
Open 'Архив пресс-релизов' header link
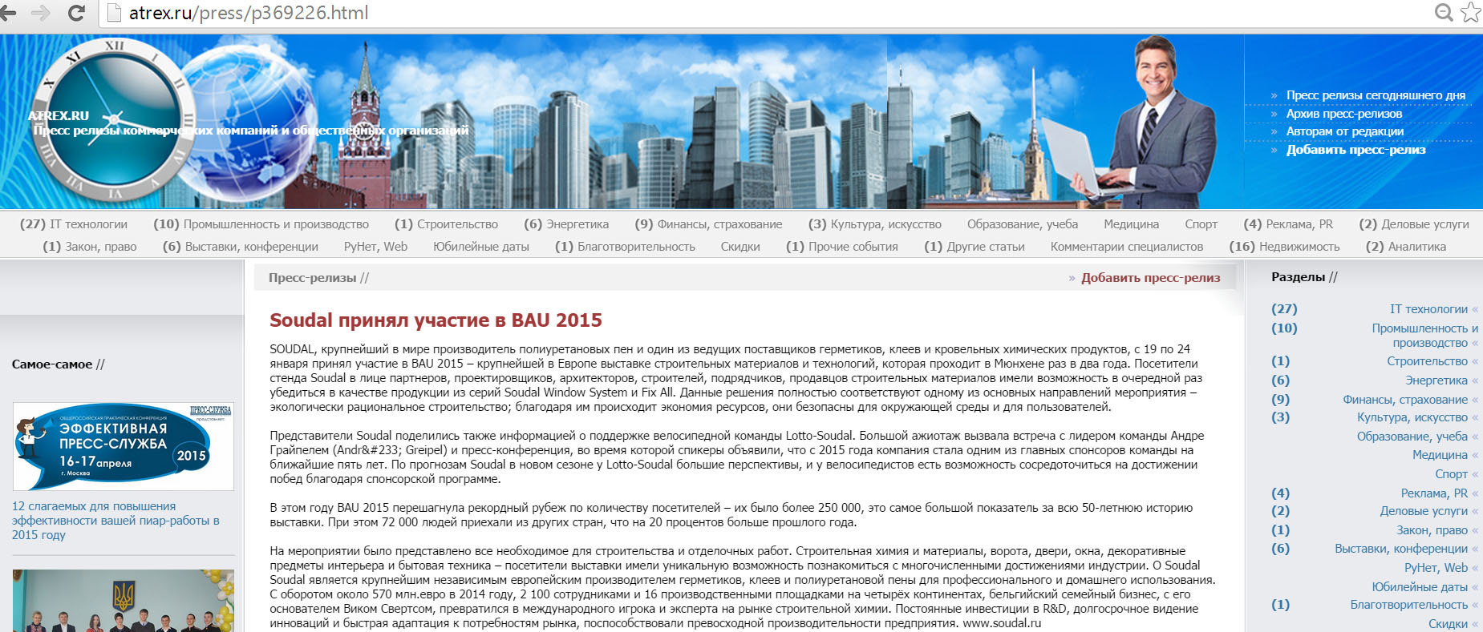[x=1344, y=114]
